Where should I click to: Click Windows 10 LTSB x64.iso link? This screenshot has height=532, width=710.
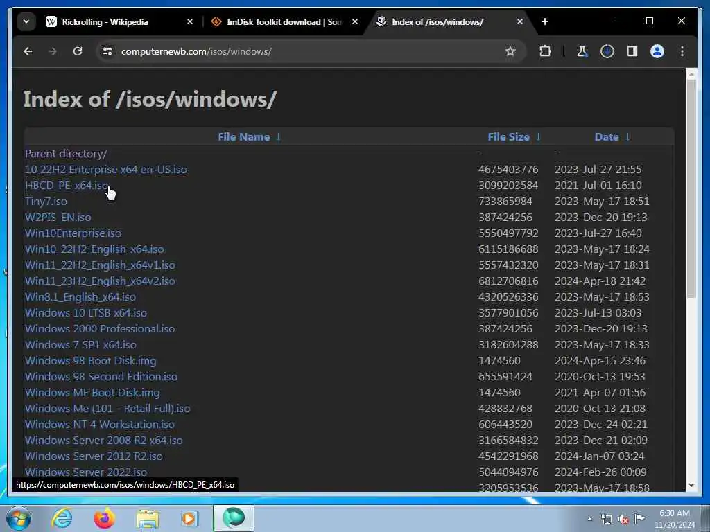tap(86, 313)
